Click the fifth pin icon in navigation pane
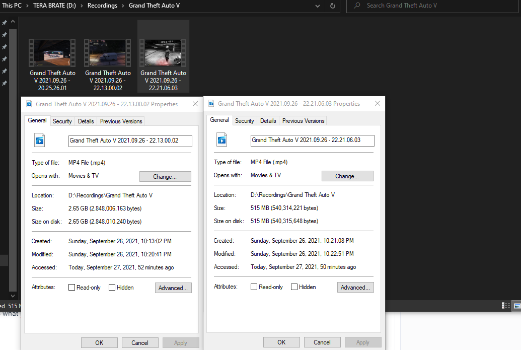 point(5,71)
